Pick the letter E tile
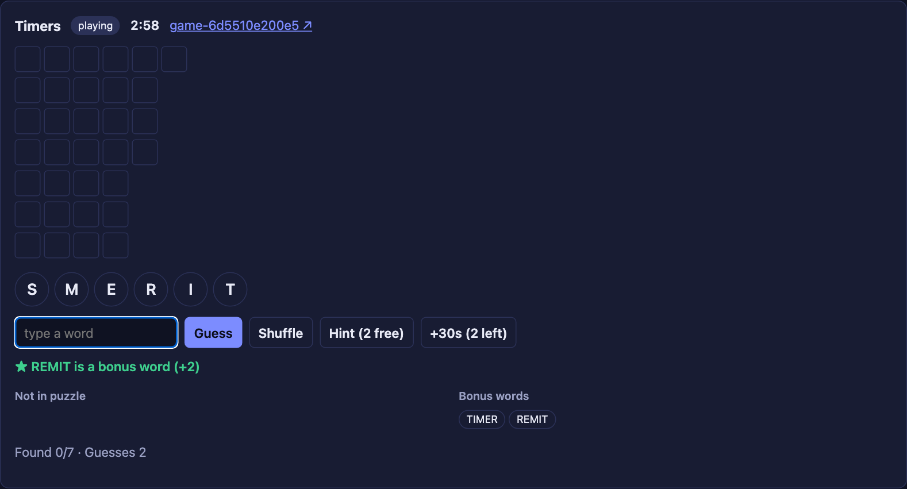Image resolution: width=907 pixels, height=489 pixels. tap(111, 290)
